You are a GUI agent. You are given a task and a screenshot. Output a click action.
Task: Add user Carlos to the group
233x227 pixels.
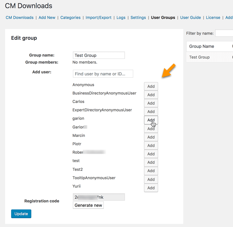[151, 103]
